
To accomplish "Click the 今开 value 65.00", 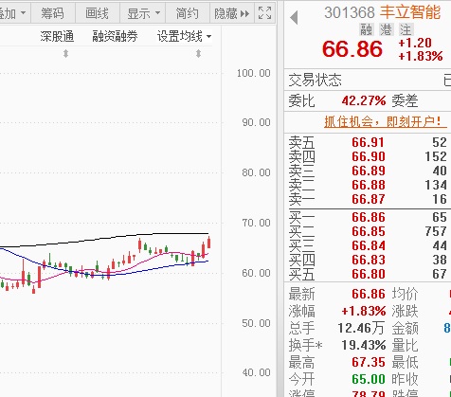I will (369, 379).
